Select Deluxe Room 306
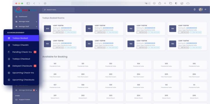 (194, 97)
